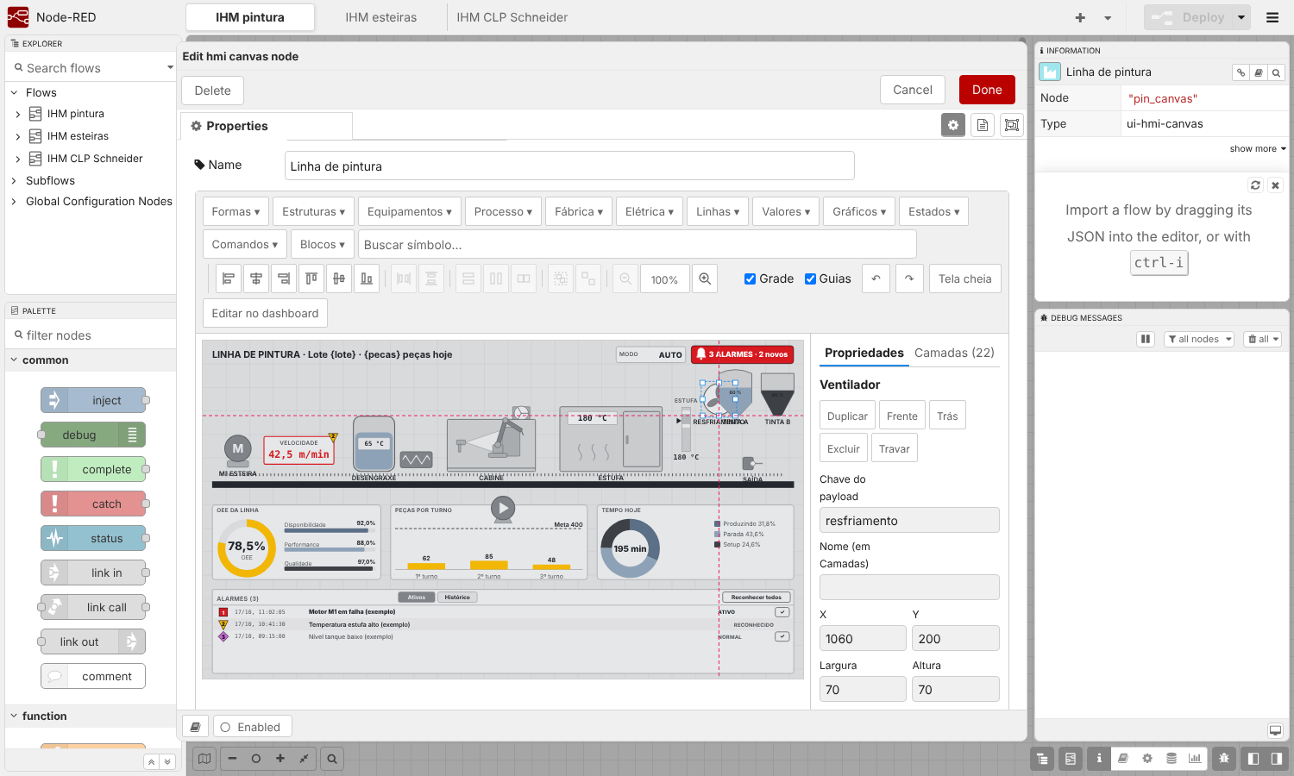Toggle the node Enabled state button
The height and width of the screenshot is (776, 1294).
point(252,727)
